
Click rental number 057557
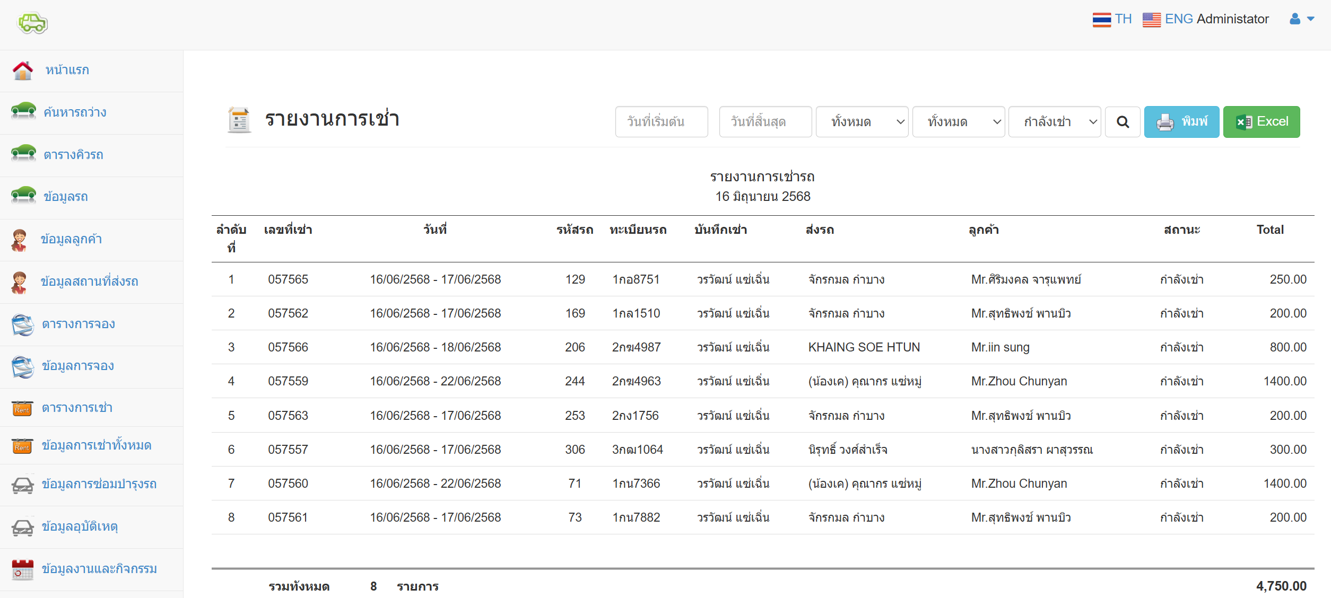tap(288, 450)
